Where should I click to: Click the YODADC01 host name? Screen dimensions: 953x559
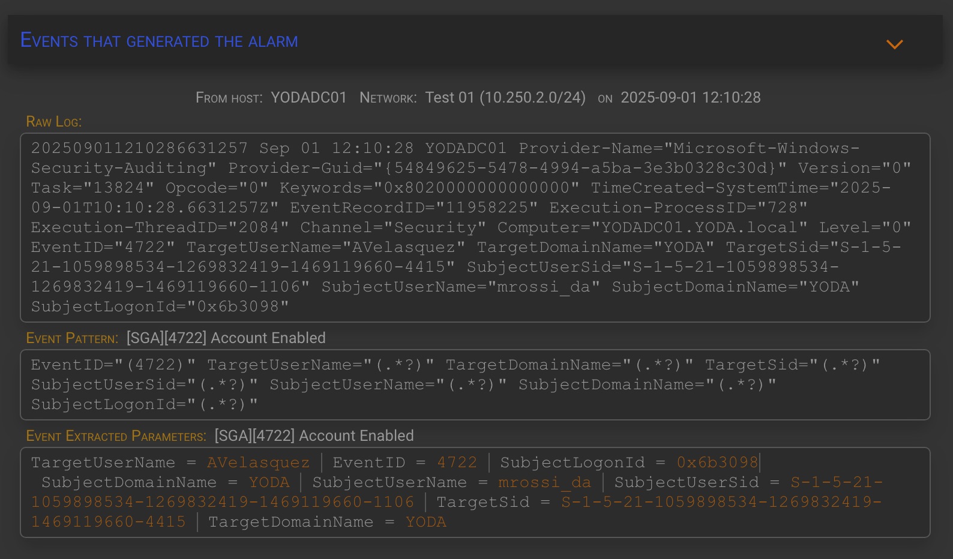308,98
